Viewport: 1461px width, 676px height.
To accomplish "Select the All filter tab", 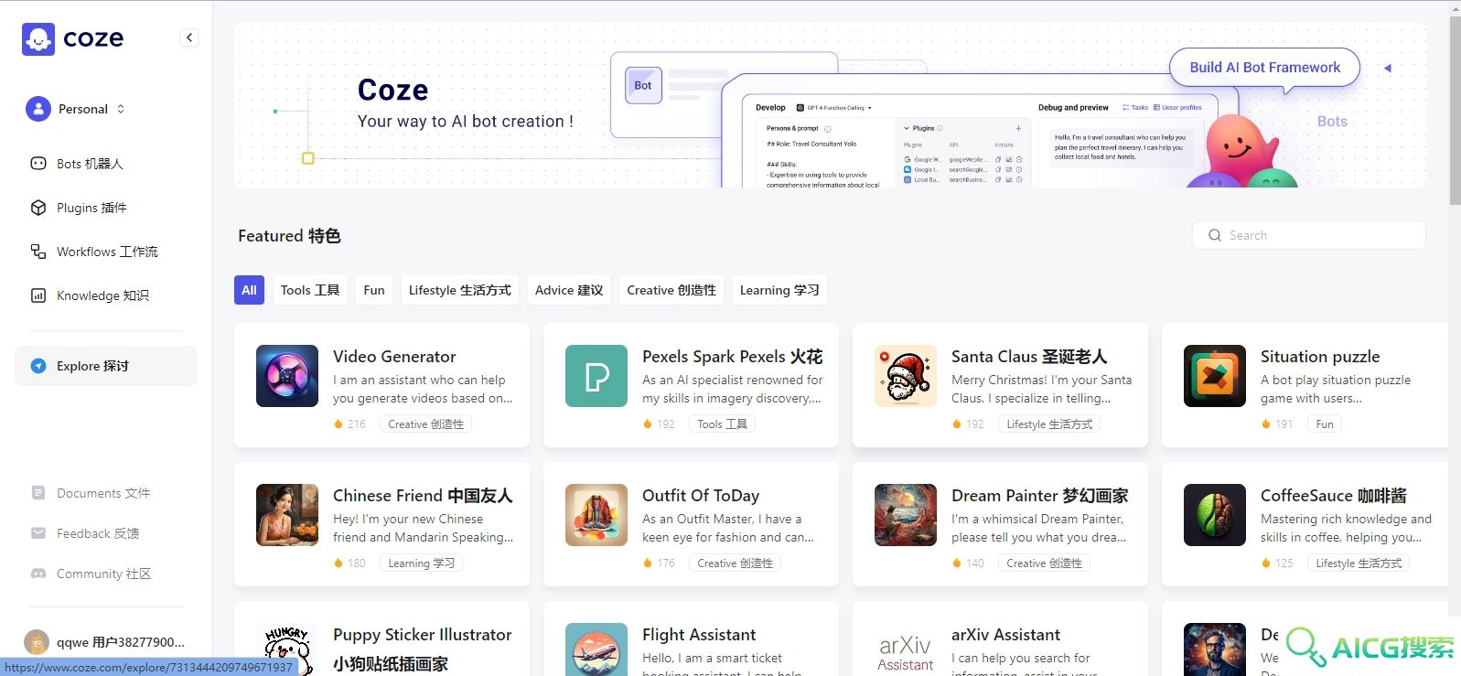I will (249, 290).
